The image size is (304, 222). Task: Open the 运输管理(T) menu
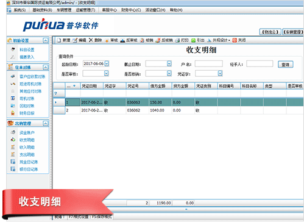85,10
